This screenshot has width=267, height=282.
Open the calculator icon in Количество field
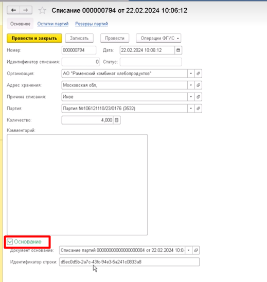(x=117, y=120)
